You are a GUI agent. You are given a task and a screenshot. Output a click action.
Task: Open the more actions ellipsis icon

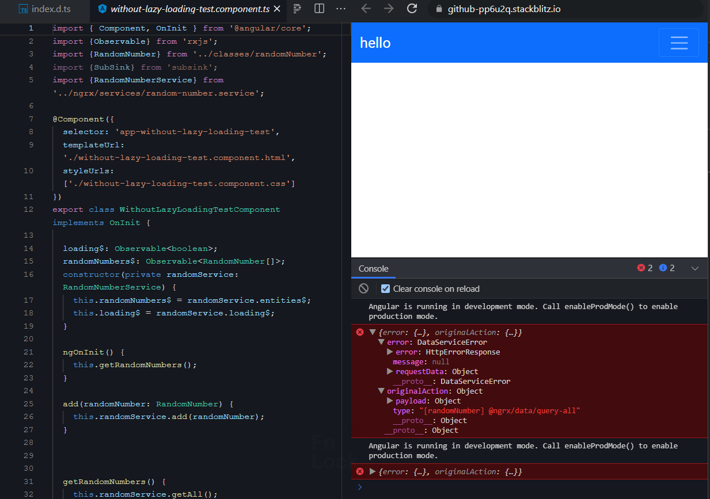(x=341, y=9)
